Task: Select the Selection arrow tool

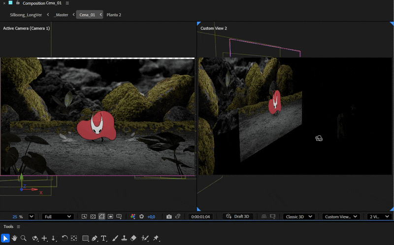Action: (5, 238)
